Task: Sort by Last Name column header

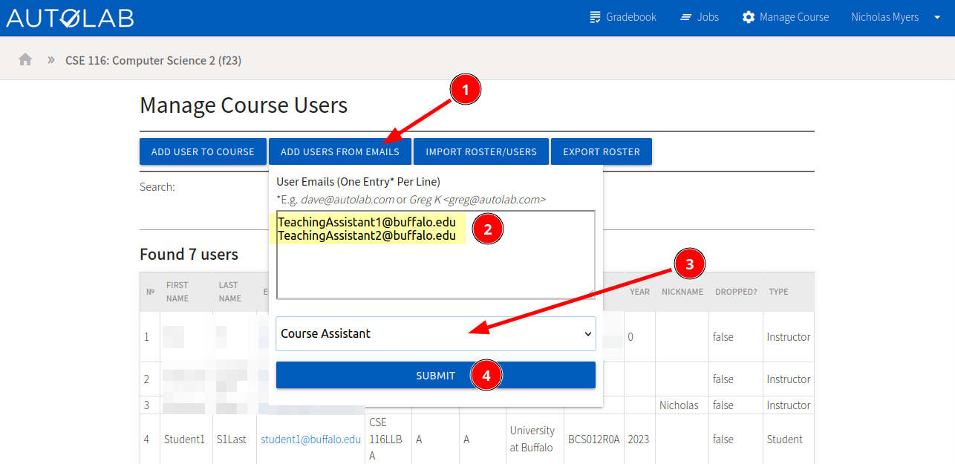Action: pos(229,292)
